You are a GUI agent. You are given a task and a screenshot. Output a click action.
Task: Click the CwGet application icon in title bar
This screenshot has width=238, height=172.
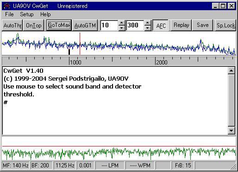click(7, 6)
